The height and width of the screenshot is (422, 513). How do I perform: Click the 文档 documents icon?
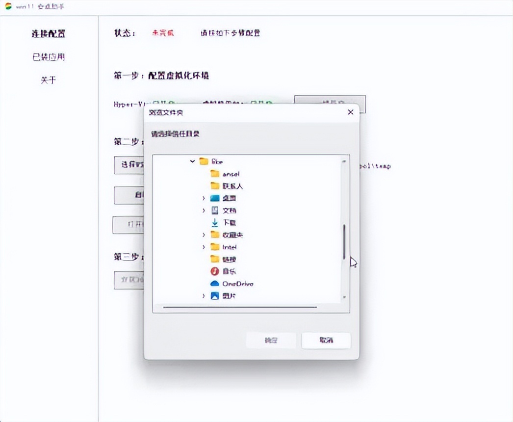click(x=214, y=210)
